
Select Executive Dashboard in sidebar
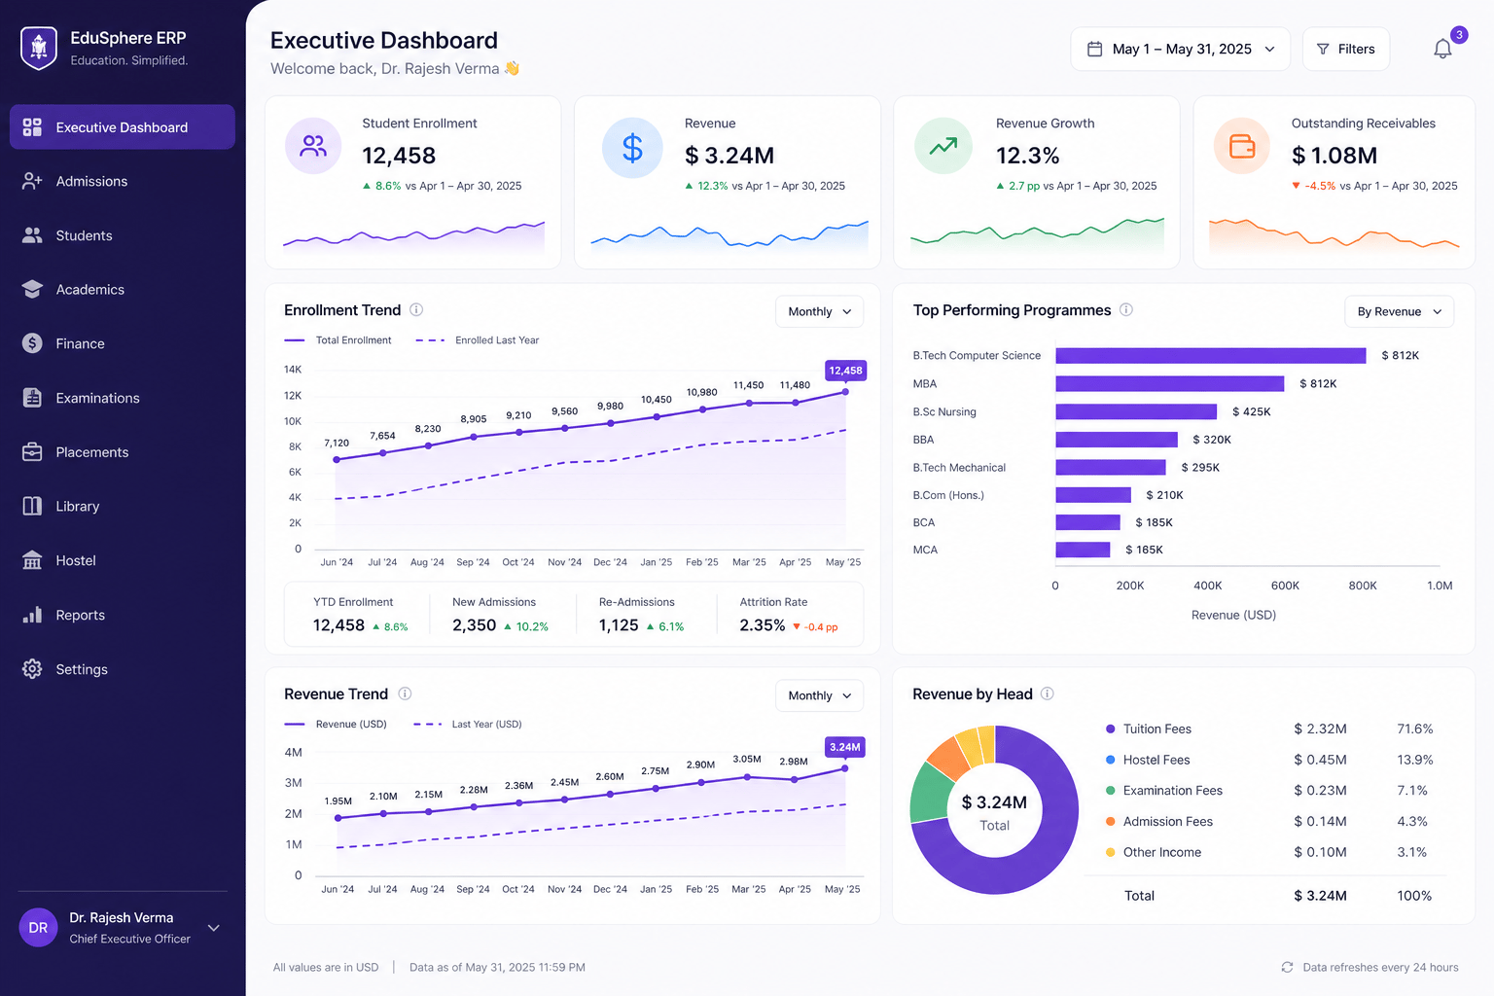click(123, 127)
